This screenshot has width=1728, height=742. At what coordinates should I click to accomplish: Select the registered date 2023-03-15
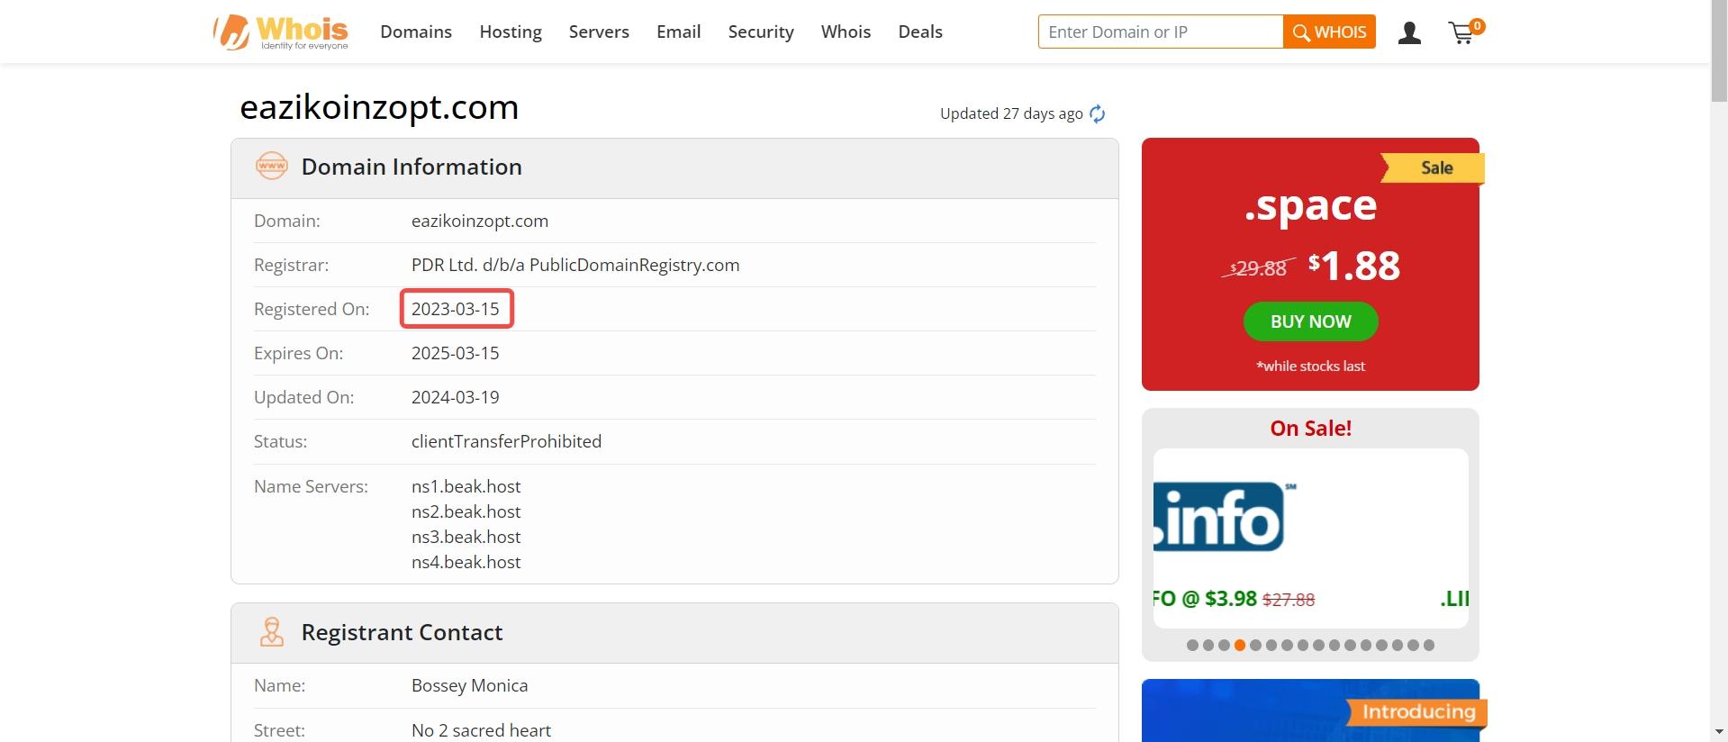[456, 309]
